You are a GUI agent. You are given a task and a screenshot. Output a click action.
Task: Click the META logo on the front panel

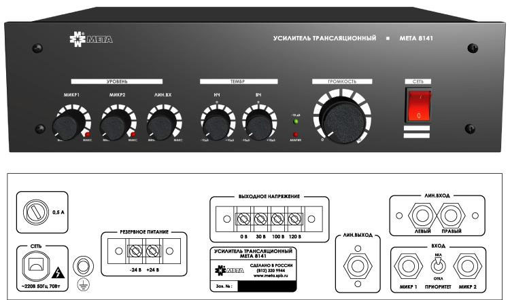tap(91, 39)
